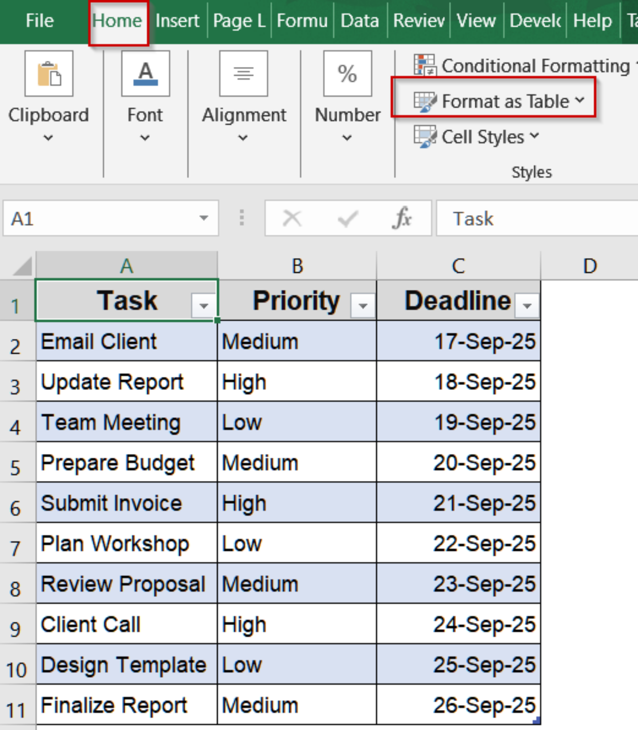Expand the Name Box dropdown arrow
The height and width of the screenshot is (730, 638).
tap(204, 219)
